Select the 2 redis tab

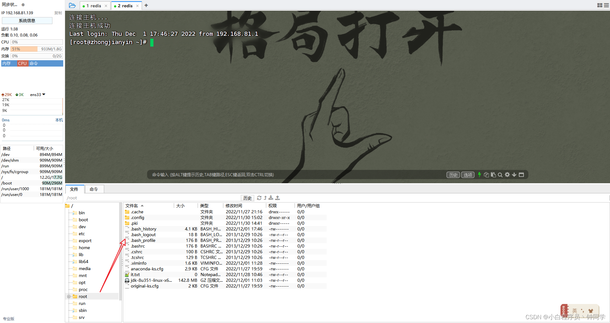coord(125,6)
